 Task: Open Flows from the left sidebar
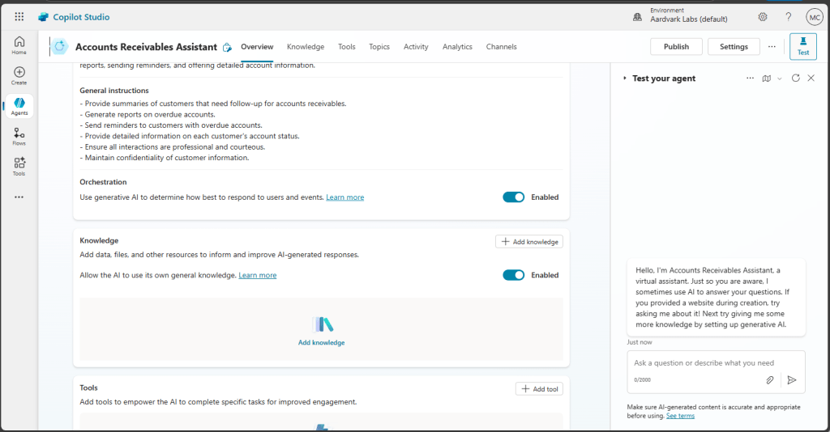point(19,136)
